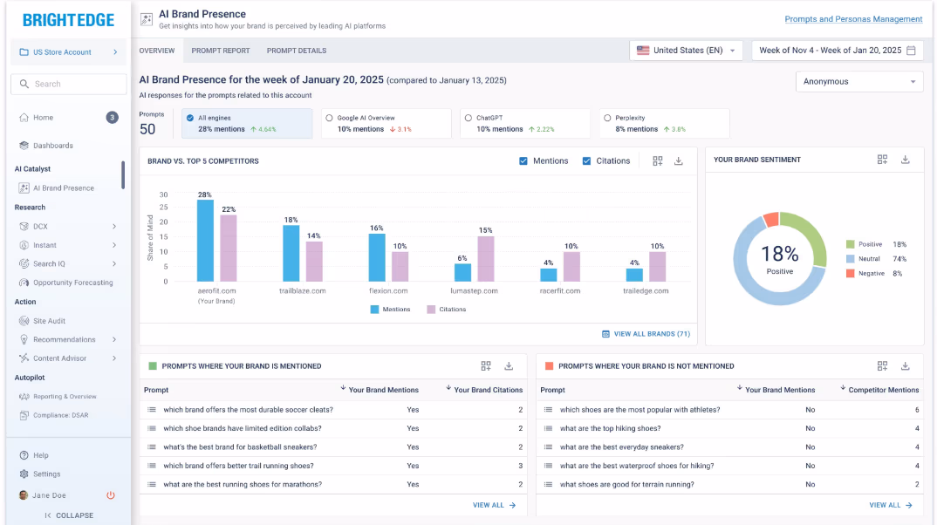This screenshot has height=525, width=937.
Task: Open the week date range picker
Action: 838,51
